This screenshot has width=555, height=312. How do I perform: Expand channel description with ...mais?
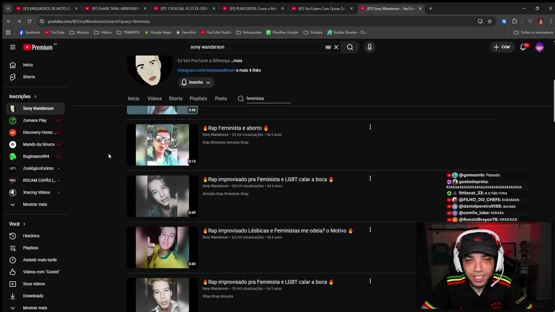(236, 61)
